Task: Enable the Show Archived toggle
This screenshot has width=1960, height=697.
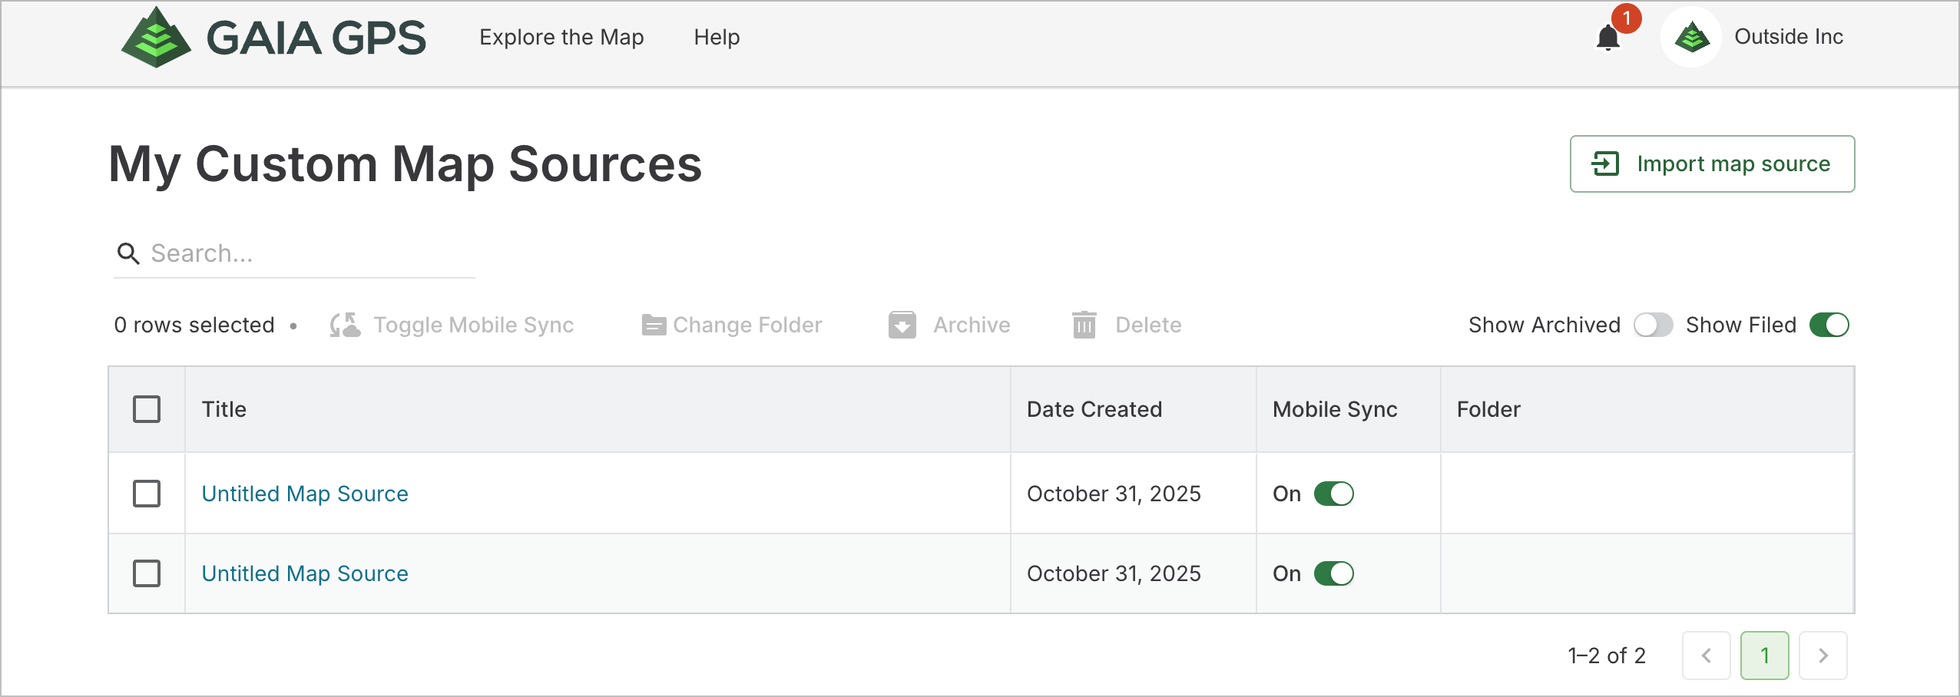Action: click(x=1653, y=325)
